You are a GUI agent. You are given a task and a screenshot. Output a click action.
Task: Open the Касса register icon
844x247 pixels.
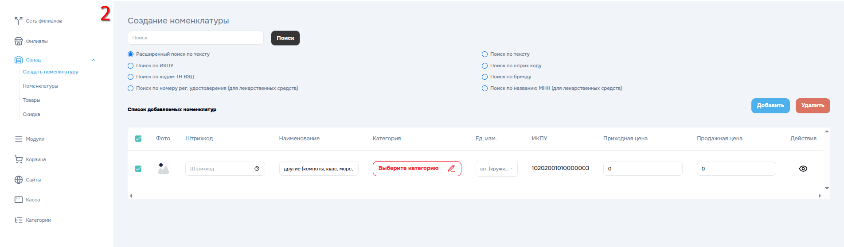tap(18, 200)
